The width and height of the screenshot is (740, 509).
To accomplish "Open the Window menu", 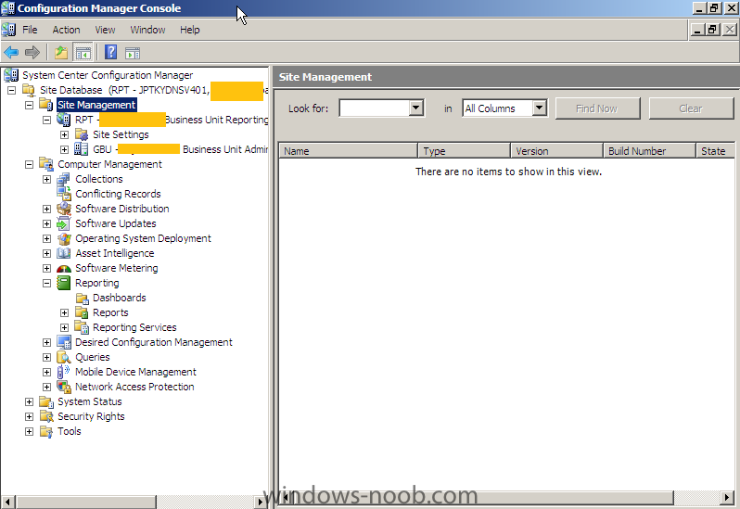I will point(147,30).
